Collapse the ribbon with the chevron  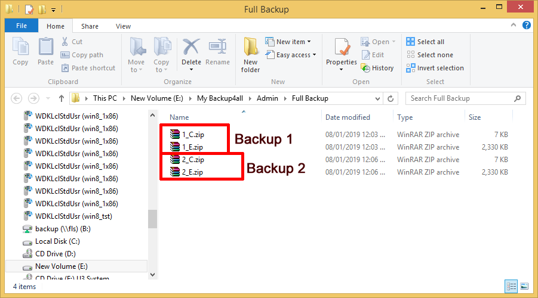(514, 25)
